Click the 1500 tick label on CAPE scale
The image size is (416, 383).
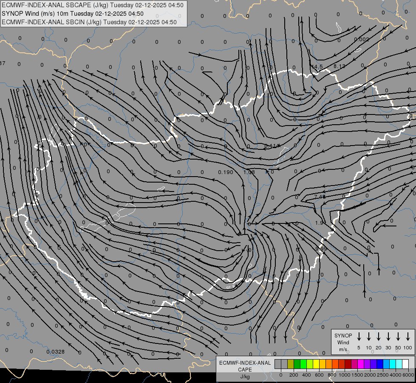pyautogui.click(x=357, y=375)
